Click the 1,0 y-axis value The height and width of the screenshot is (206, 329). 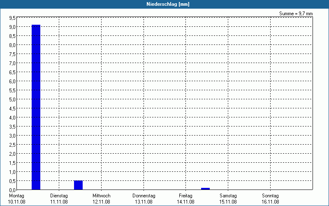pos(12,172)
